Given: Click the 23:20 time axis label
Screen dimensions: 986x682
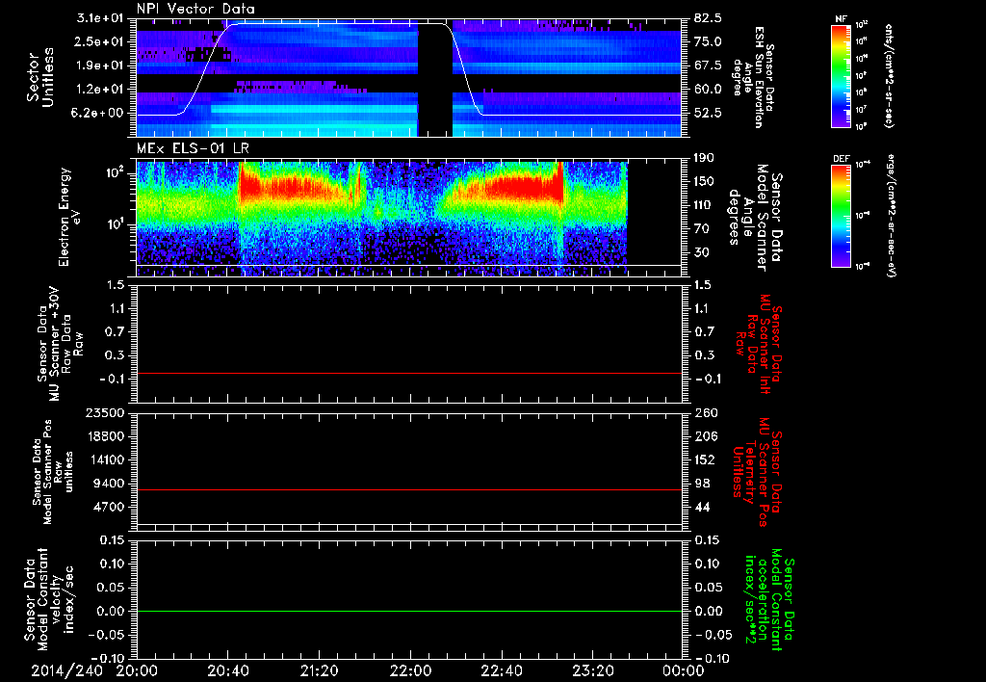Looking at the screenshot, I should pos(592,670).
